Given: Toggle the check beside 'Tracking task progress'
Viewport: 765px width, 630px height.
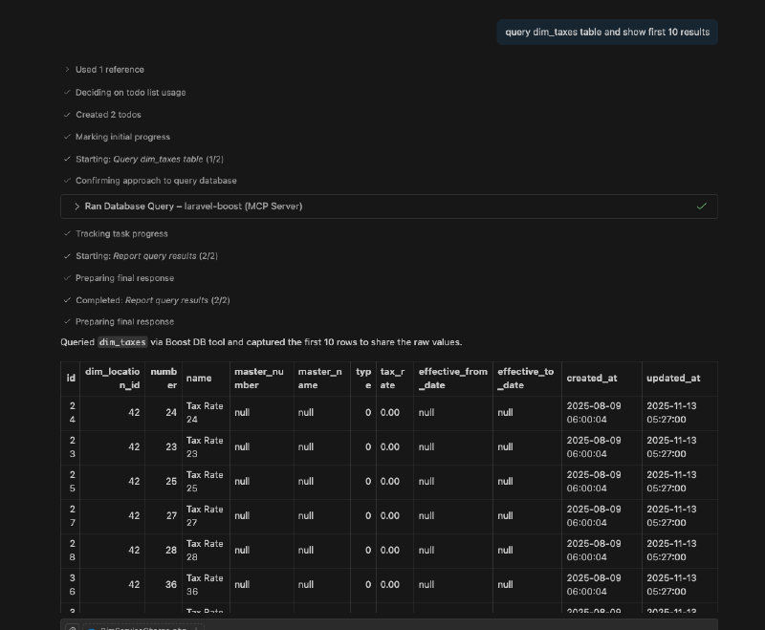Looking at the screenshot, I should [x=67, y=233].
